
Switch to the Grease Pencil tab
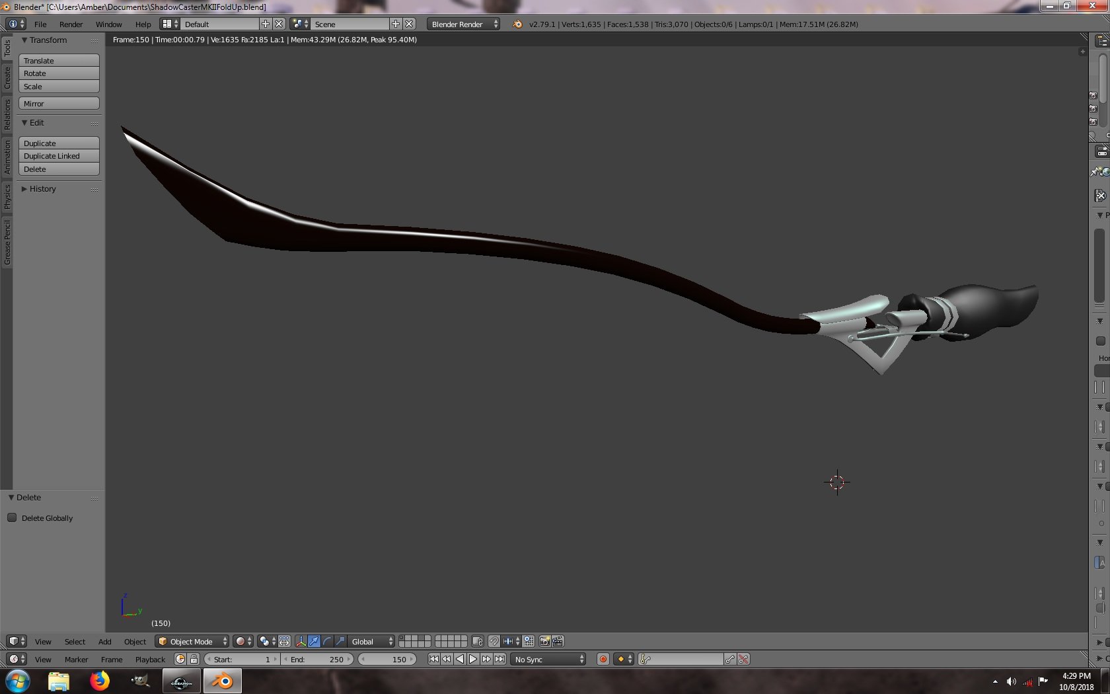tap(7, 242)
